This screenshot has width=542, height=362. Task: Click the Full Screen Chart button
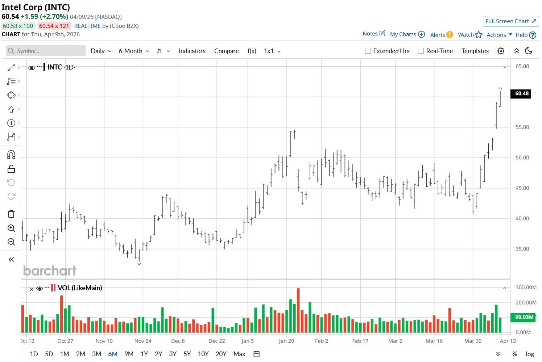[x=510, y=21]
